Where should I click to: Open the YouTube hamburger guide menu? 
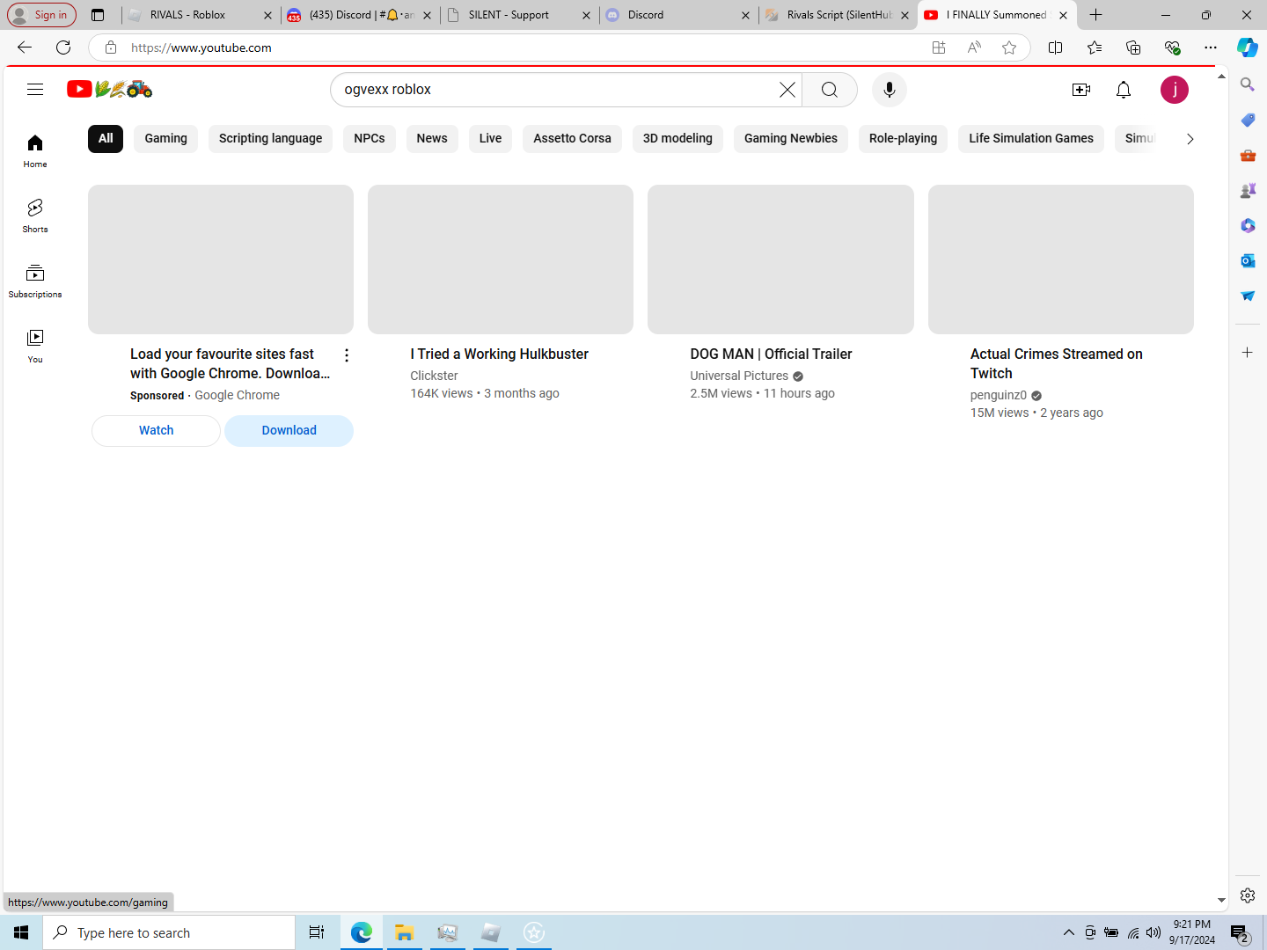click(35, 89)
